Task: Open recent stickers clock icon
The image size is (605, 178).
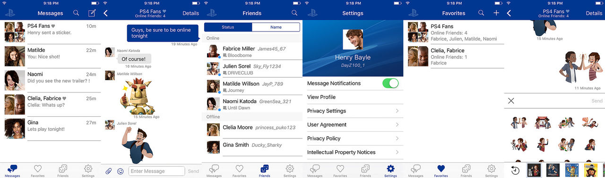Action: click(x=516, y=170)
